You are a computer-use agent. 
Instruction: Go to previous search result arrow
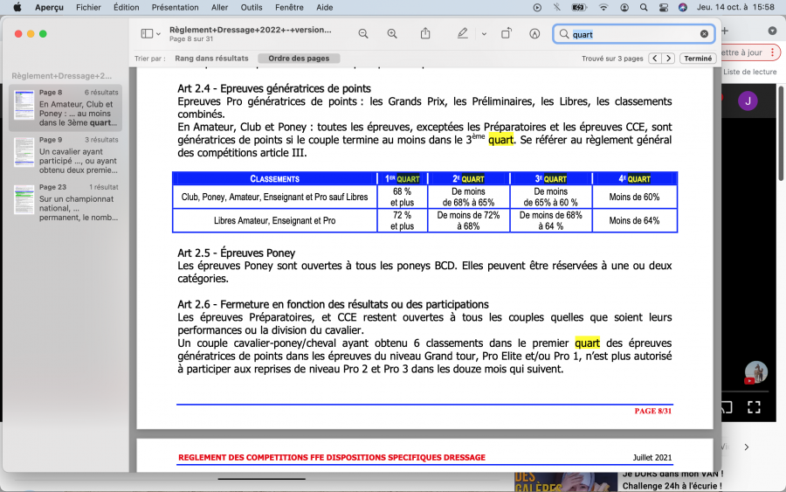(x=654, y=59)
